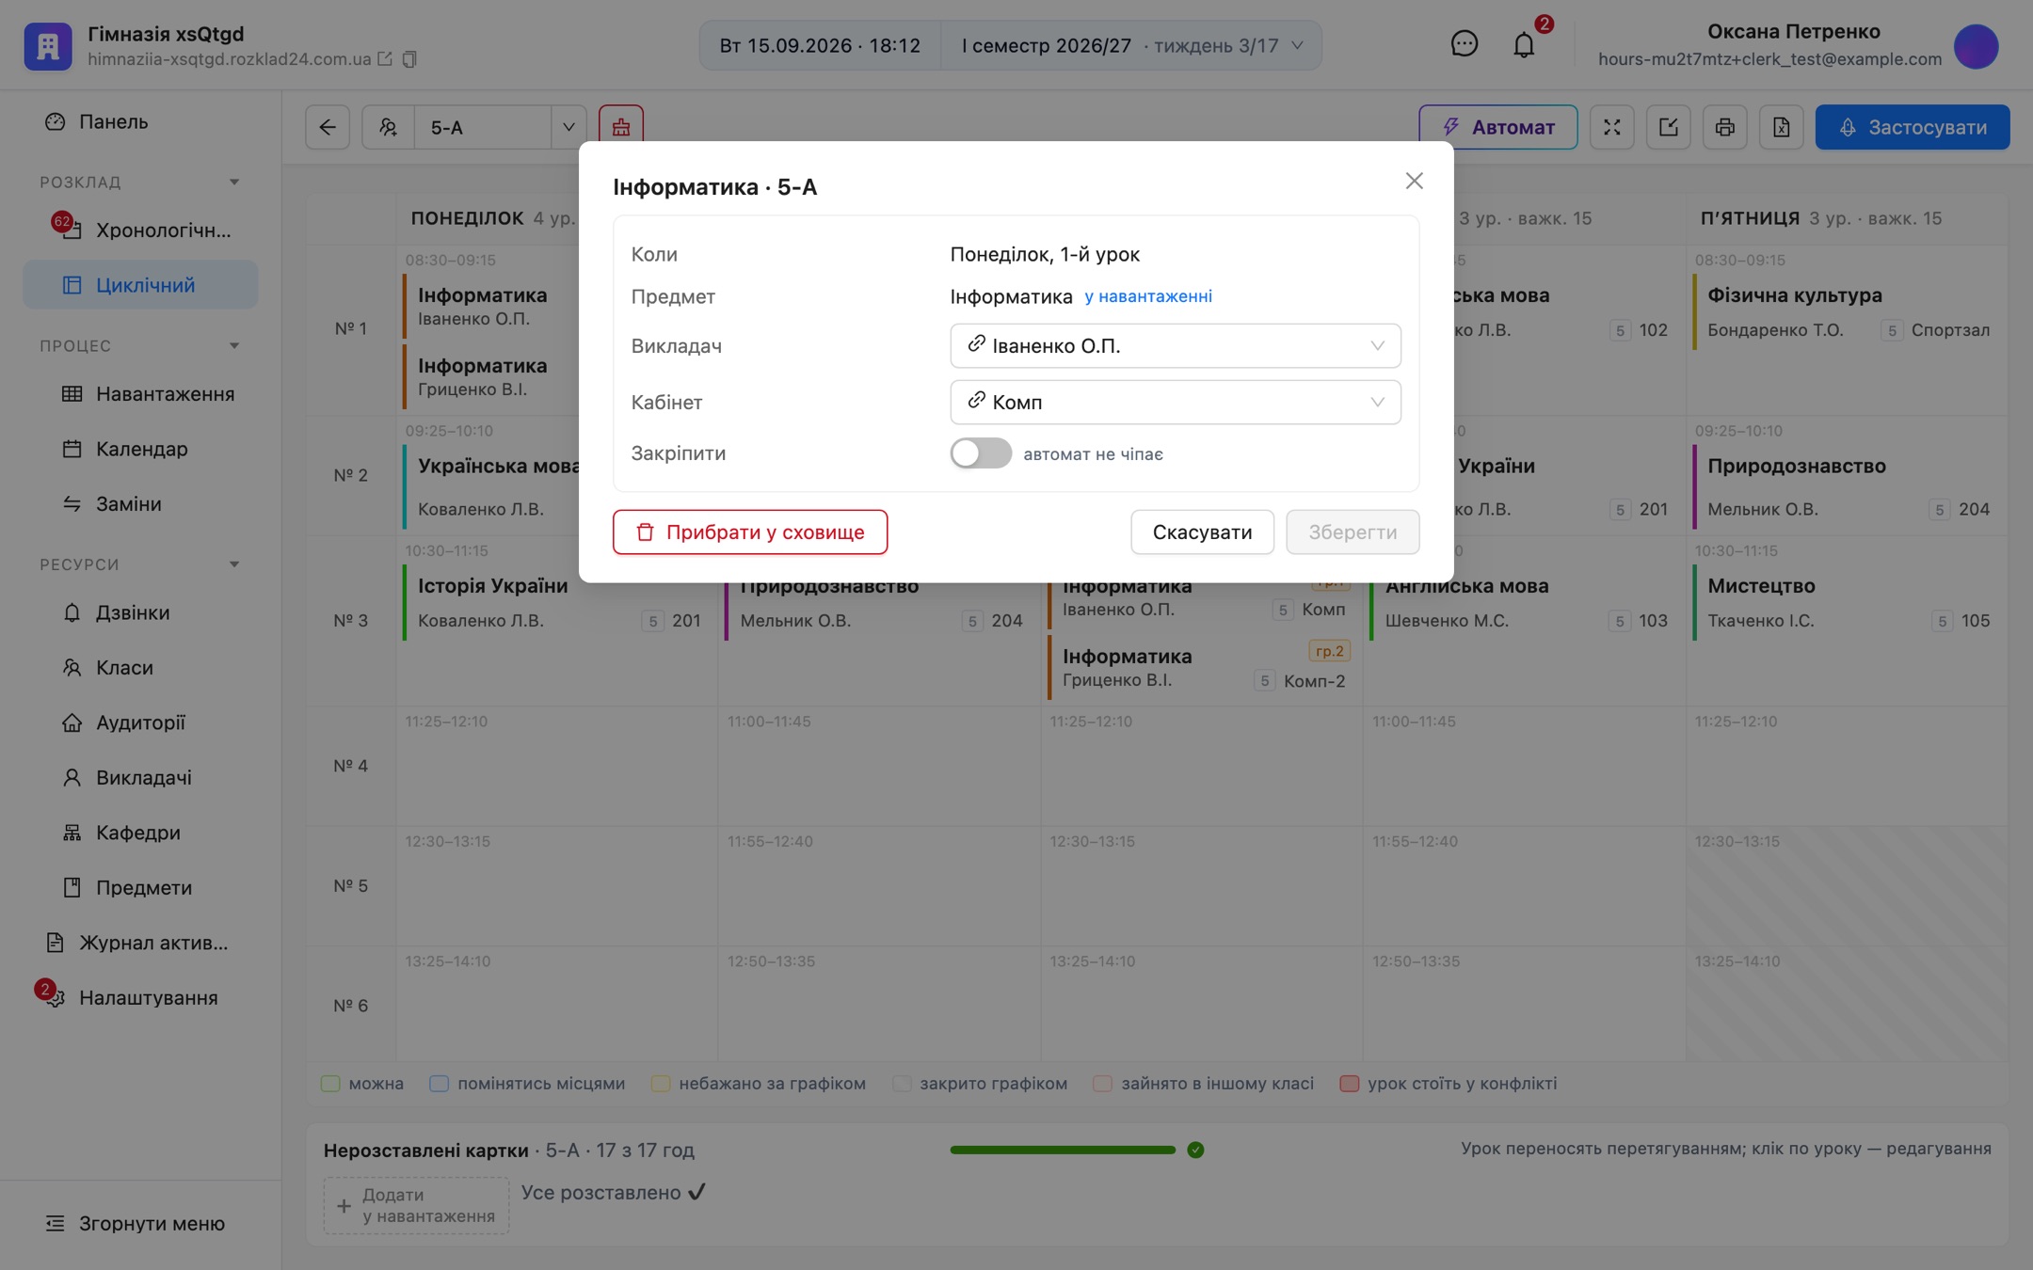Click the green placement progress bar

click(1063, 1150)
